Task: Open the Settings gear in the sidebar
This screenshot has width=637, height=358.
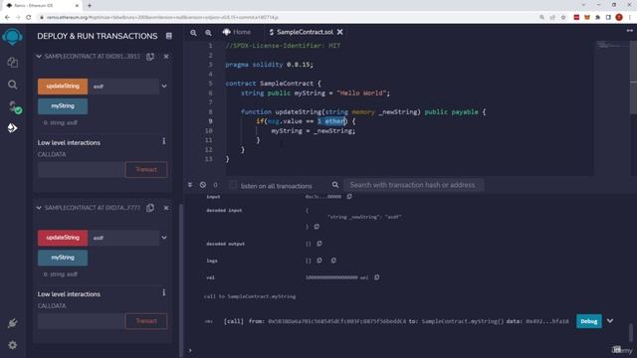Action: [12, 345]
